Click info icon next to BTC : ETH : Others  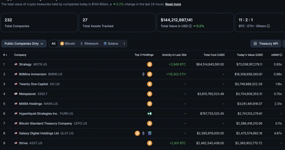tap(268, 26)
